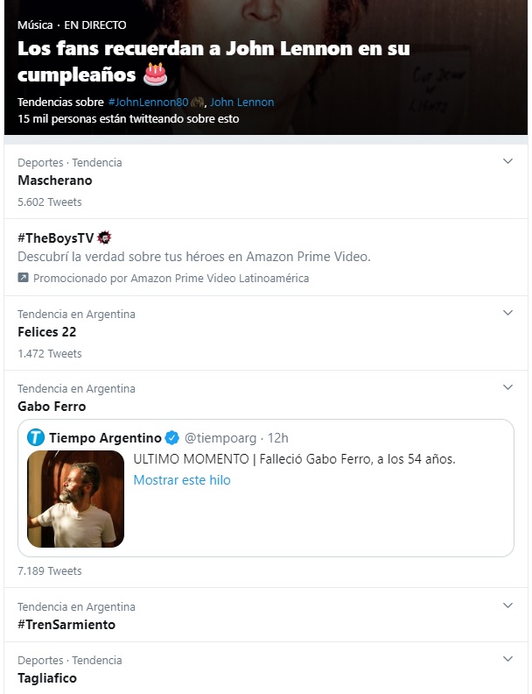Screen dimensions: 532x694
Task: Open Felices 22 trend options chevron
Action: pos(507,313)
